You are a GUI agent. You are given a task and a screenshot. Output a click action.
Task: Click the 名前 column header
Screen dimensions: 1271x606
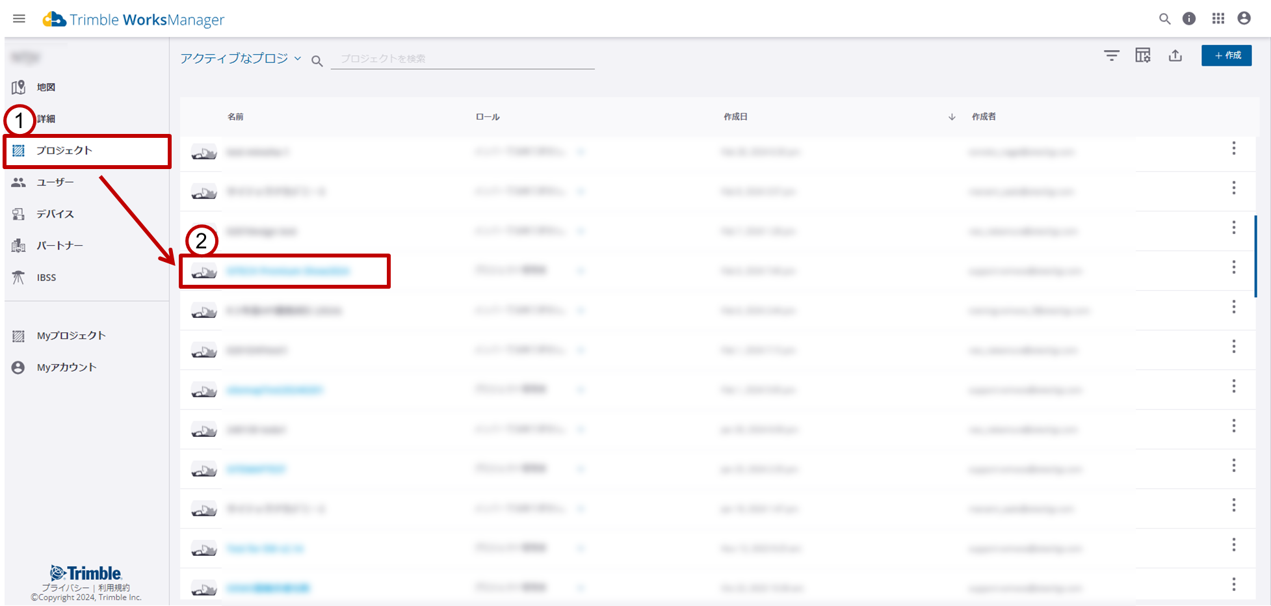[235, 117]
